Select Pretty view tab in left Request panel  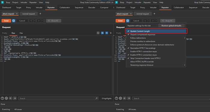point(5,33)
